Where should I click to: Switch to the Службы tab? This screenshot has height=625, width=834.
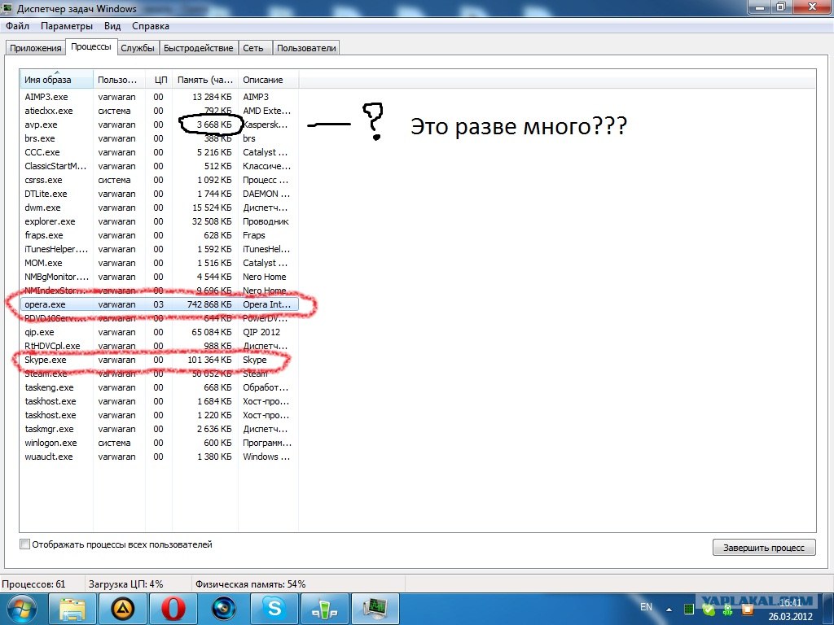pyautogui.click(x=137, y=48)
